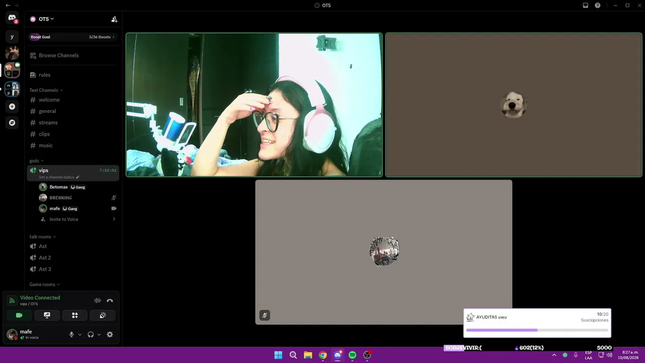This screenshot has height=363, width=645.
Task: Expand Invite to Voice chevron
Action: 114,219
